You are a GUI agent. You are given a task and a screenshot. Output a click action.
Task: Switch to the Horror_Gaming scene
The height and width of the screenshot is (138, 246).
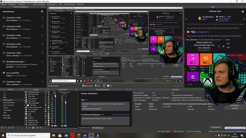8,105
